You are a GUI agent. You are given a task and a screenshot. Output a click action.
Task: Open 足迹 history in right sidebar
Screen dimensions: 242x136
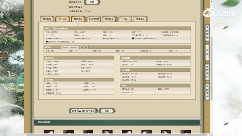pos(207,52)
